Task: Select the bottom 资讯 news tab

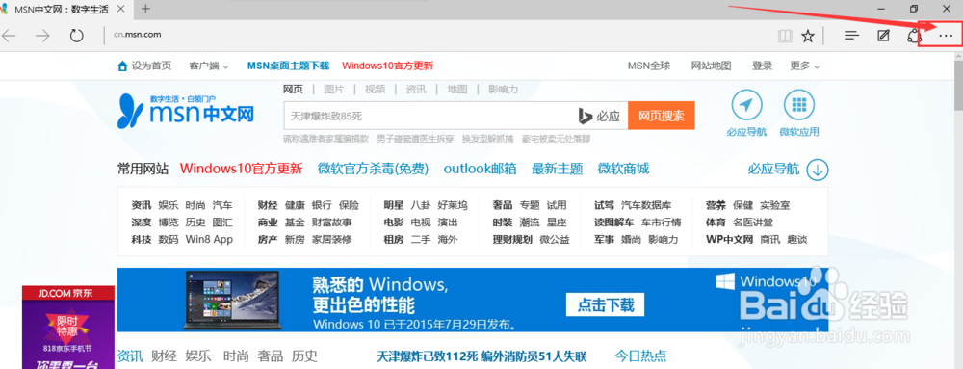Action: coord(130,356)
